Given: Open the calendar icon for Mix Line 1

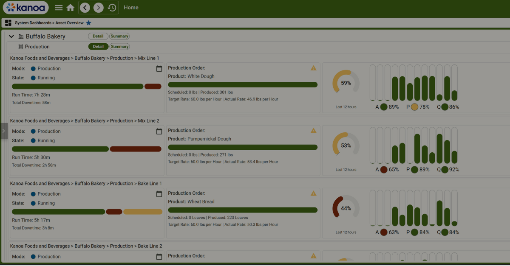Looking at the screenshot, I should (x=159, y=68).
